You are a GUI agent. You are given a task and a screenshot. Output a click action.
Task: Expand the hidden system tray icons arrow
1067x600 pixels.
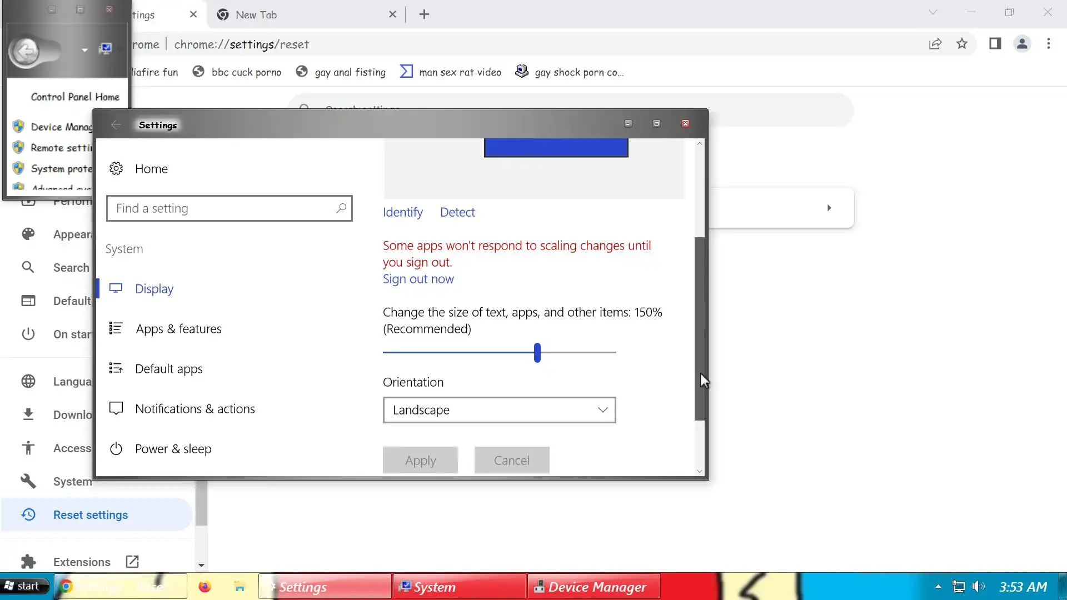tap(938, 587)
